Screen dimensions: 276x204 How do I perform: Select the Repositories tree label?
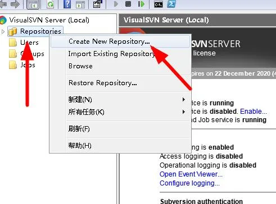click(40, 31)
